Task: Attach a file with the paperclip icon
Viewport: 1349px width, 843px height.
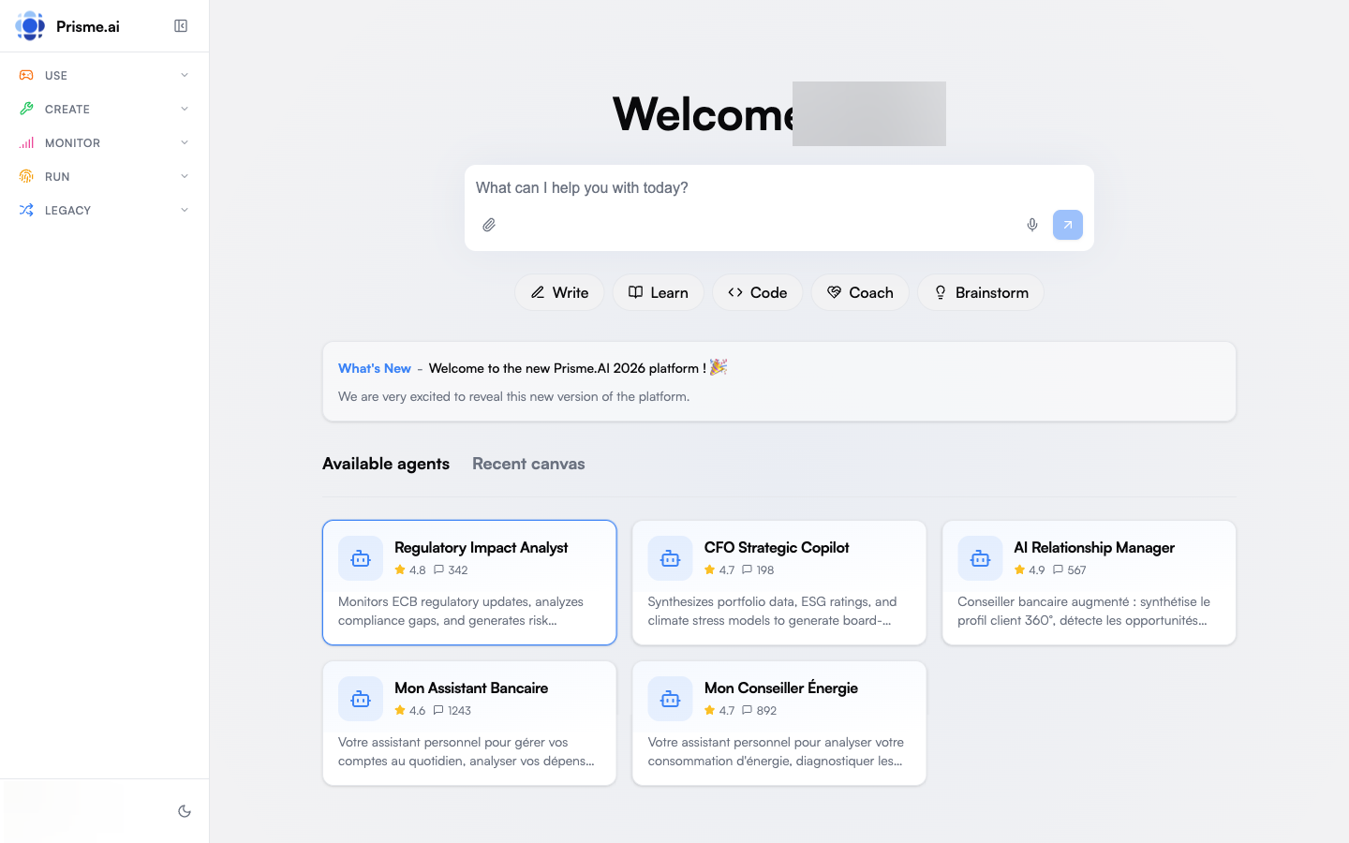Action: tap(489, 225)
